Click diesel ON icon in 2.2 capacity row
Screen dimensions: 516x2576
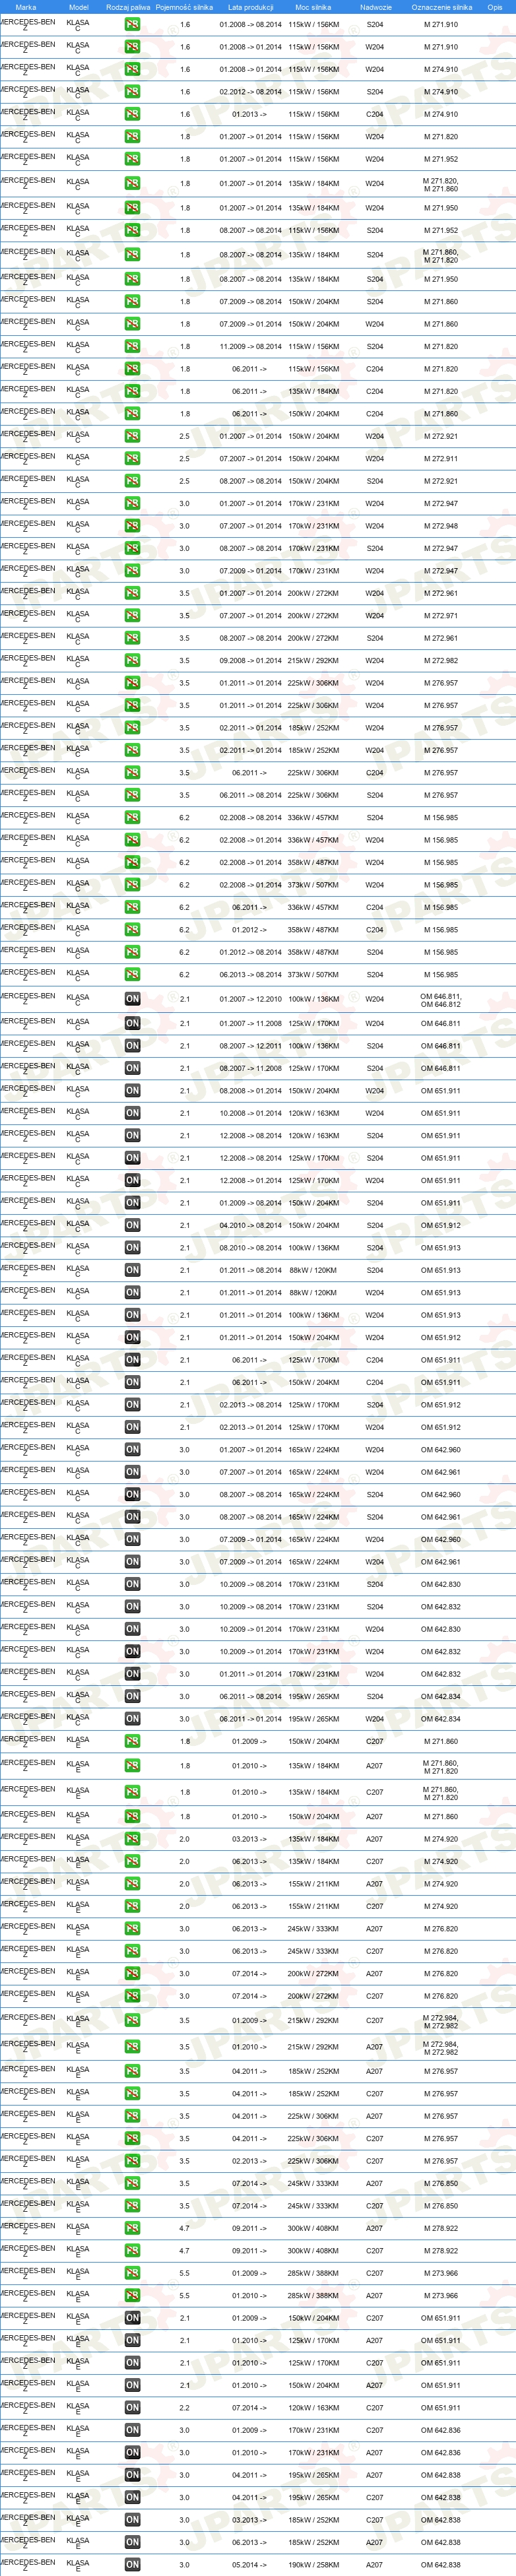[132, 2408]
